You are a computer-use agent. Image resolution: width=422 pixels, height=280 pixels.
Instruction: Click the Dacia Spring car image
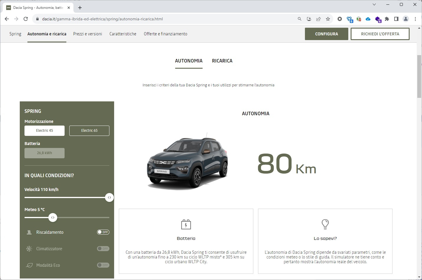point(188,161)
